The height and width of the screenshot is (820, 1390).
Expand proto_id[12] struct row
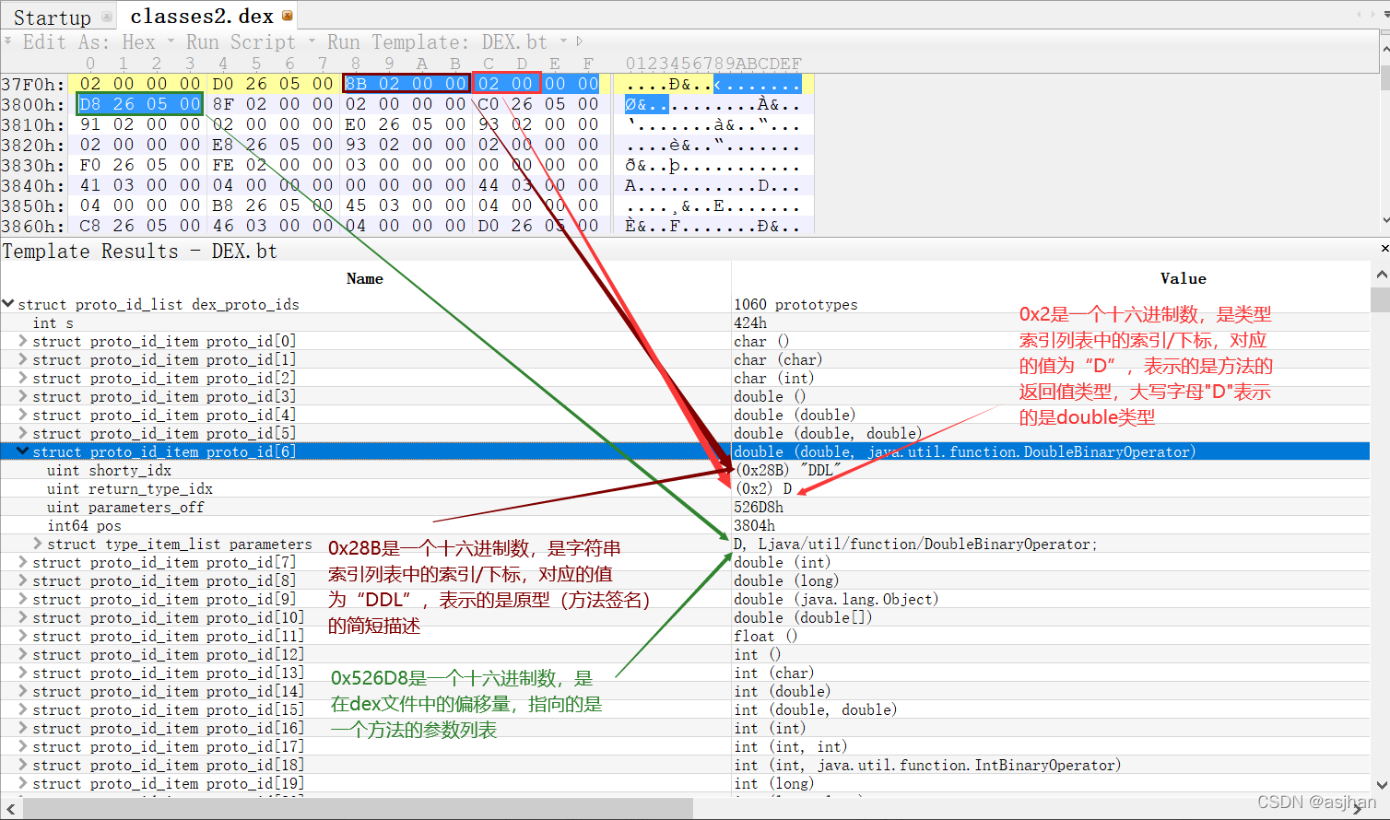pos(23,653)
